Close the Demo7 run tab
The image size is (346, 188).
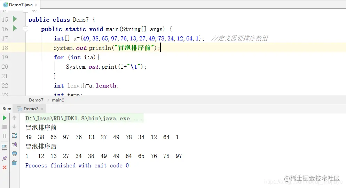(x=42, y=109)
